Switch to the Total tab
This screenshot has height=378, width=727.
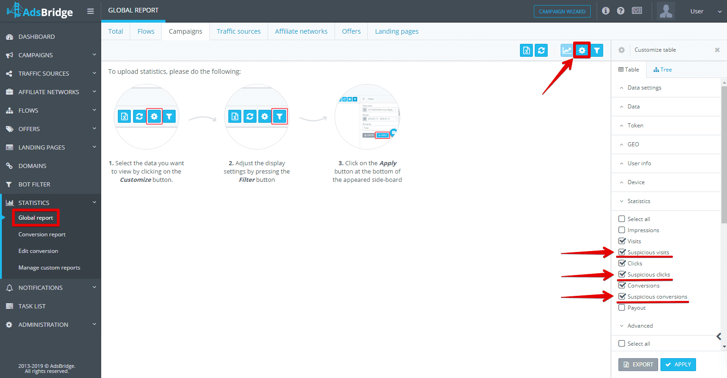coord(116,31)
